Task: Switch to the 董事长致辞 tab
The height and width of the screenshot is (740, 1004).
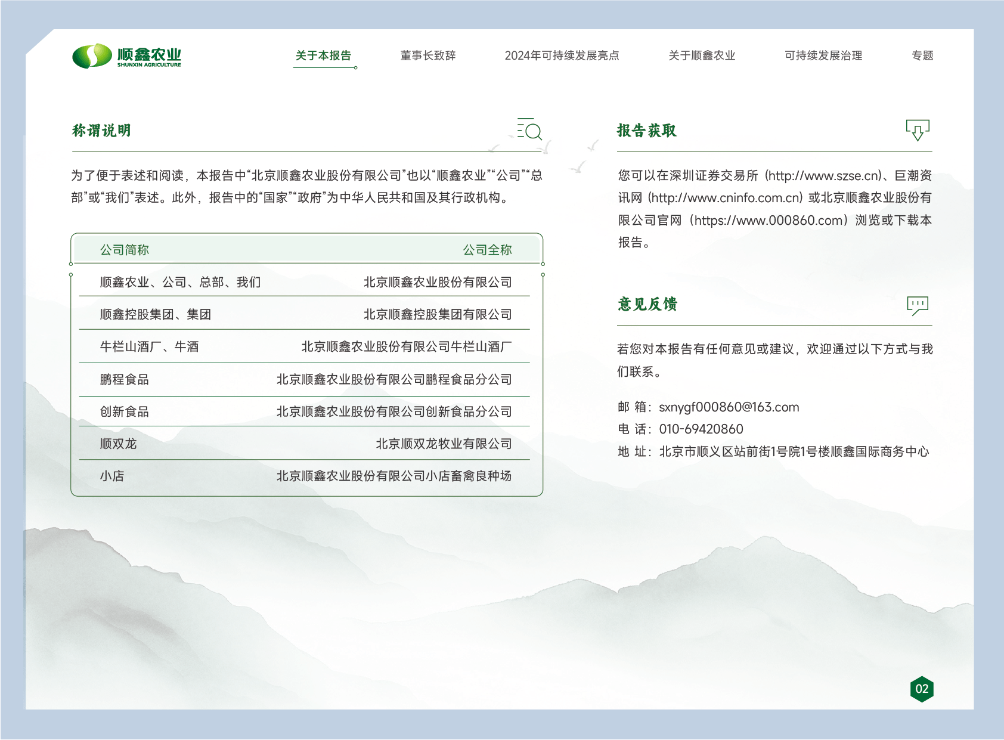Action: point(428,55)
